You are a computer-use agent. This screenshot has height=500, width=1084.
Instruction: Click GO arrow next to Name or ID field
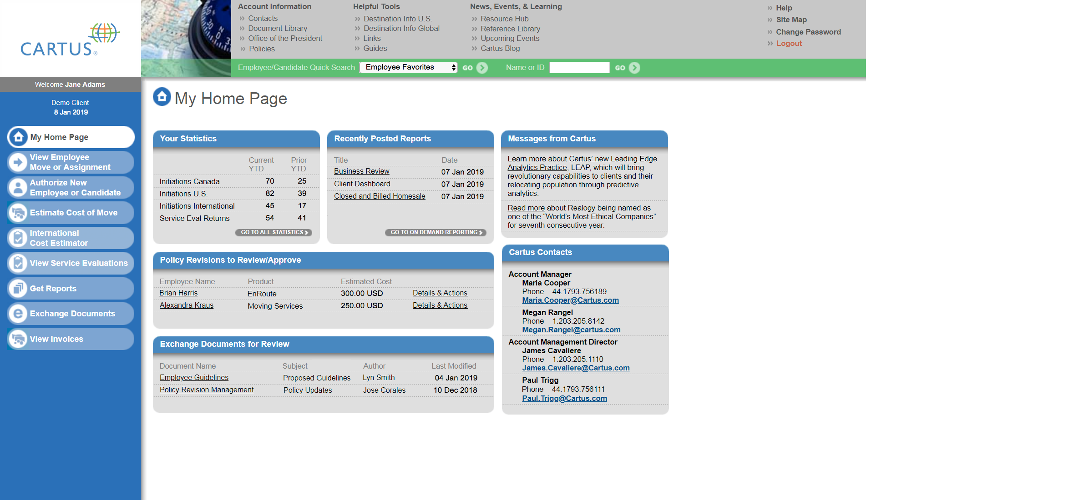click(x=634, y=68)
